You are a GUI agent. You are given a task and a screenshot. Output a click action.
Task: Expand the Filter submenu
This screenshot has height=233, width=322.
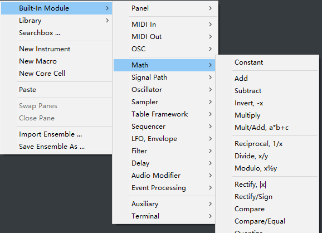[164, 151]
